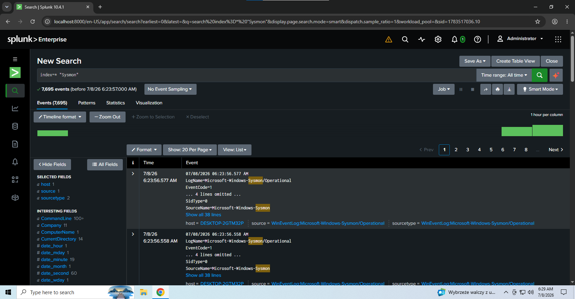Open the Time range: All time dropdown
Viewport: 575px width, 299px height.
point(504,75)
